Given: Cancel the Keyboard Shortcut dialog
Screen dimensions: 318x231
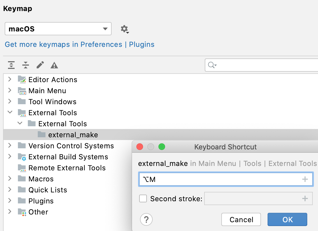Looking at the screenshot, I should coord(241,219).
